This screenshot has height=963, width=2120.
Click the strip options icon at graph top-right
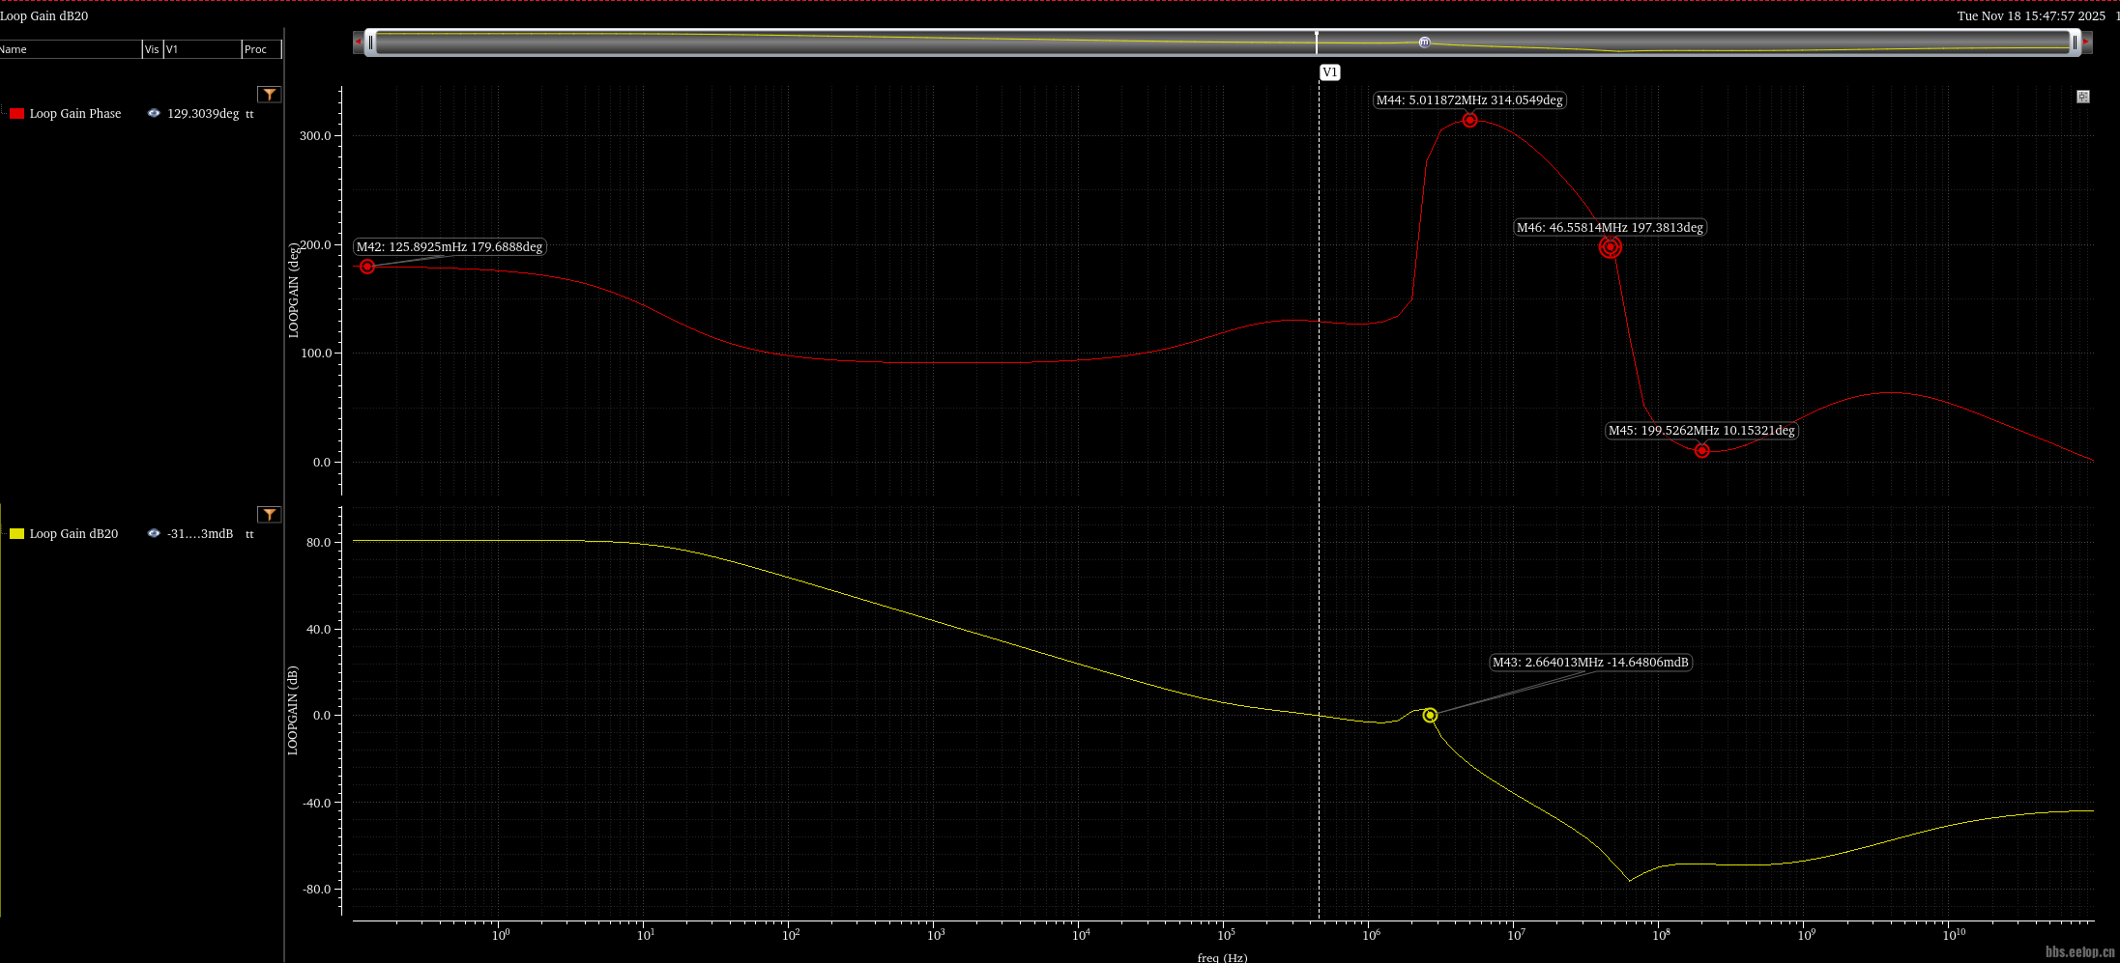click(2083, 97)
